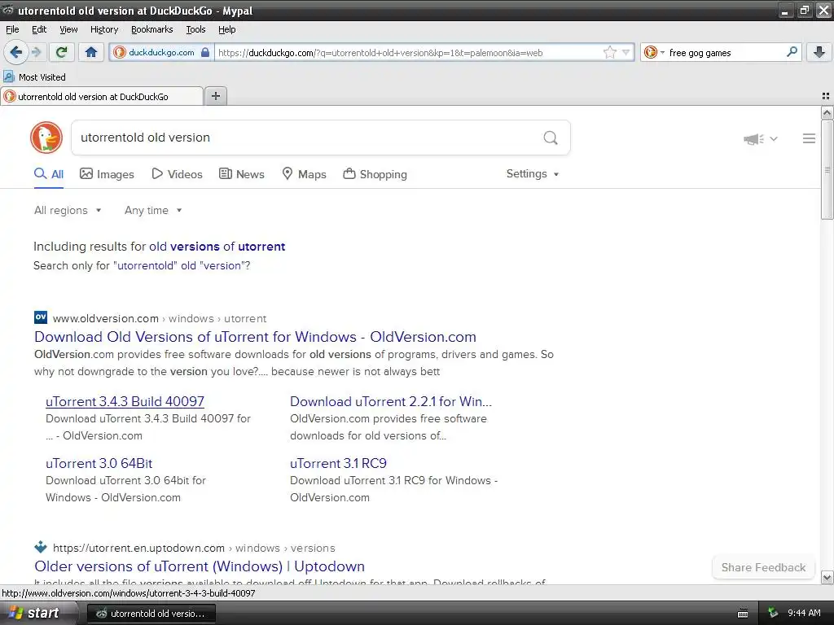Open the History menu

104,29
